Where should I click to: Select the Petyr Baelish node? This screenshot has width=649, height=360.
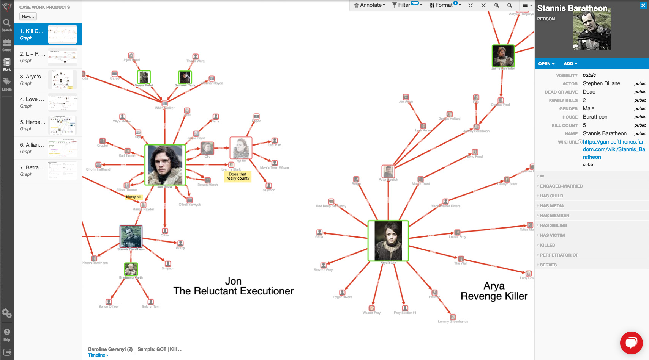[x=388, y=171]
